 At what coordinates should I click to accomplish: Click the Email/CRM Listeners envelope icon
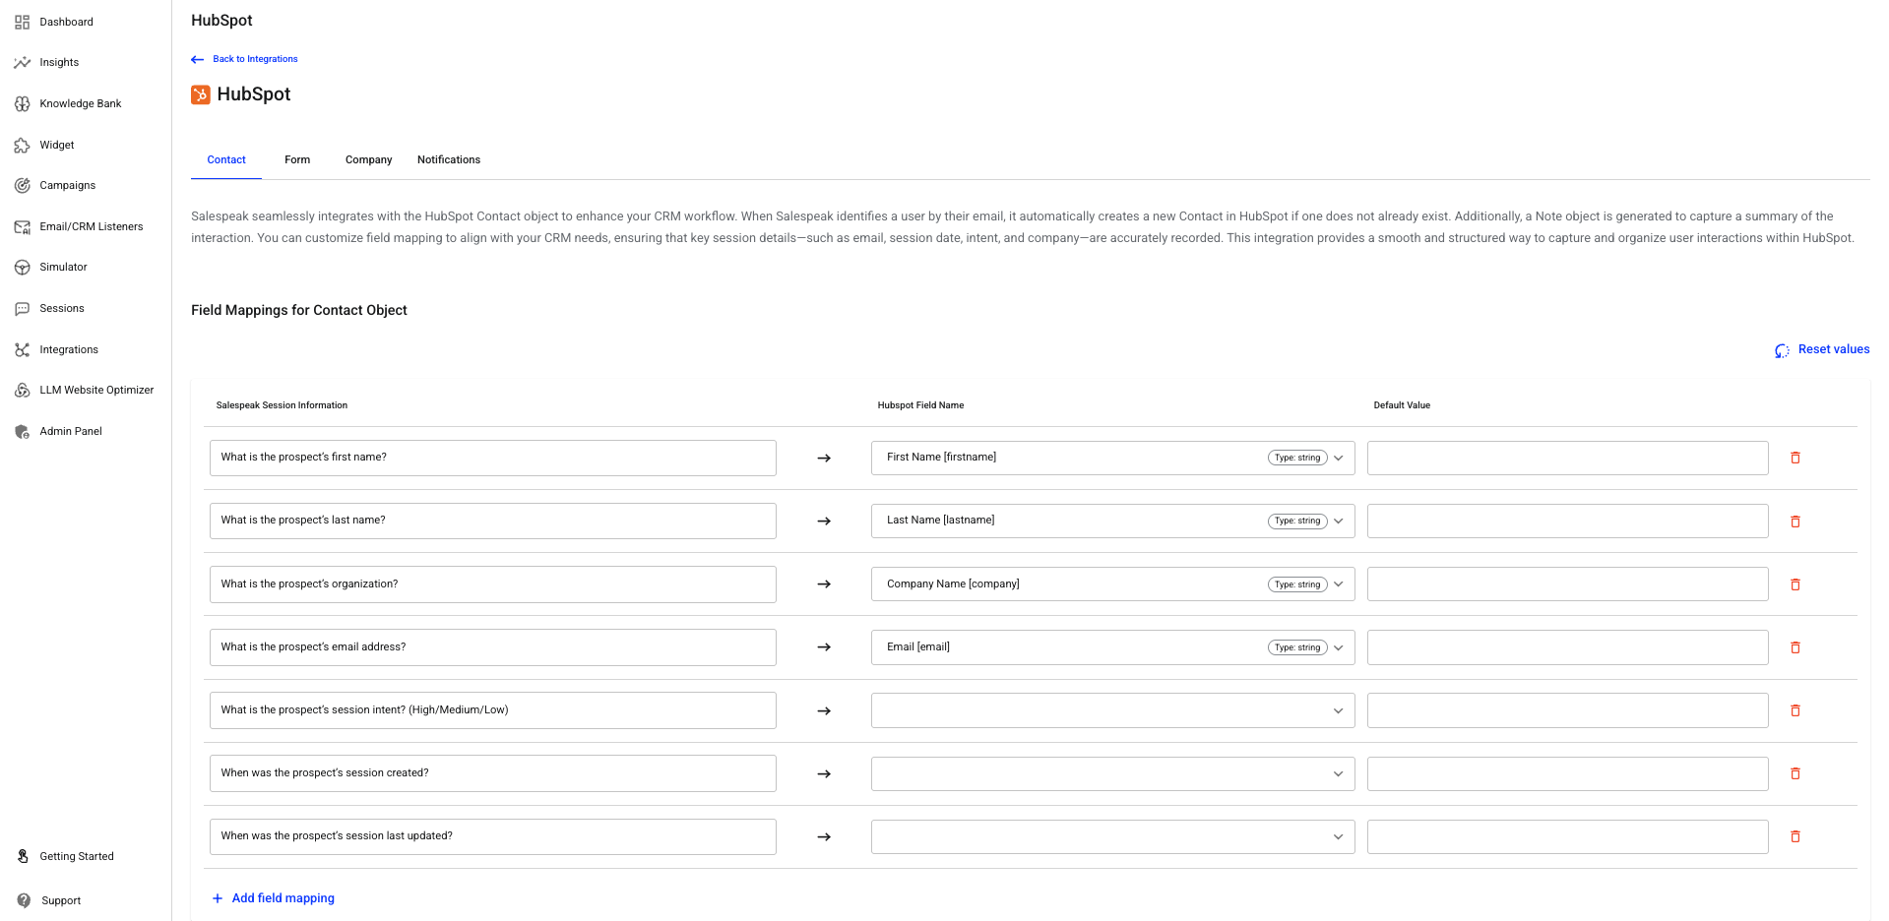point(22,226)
